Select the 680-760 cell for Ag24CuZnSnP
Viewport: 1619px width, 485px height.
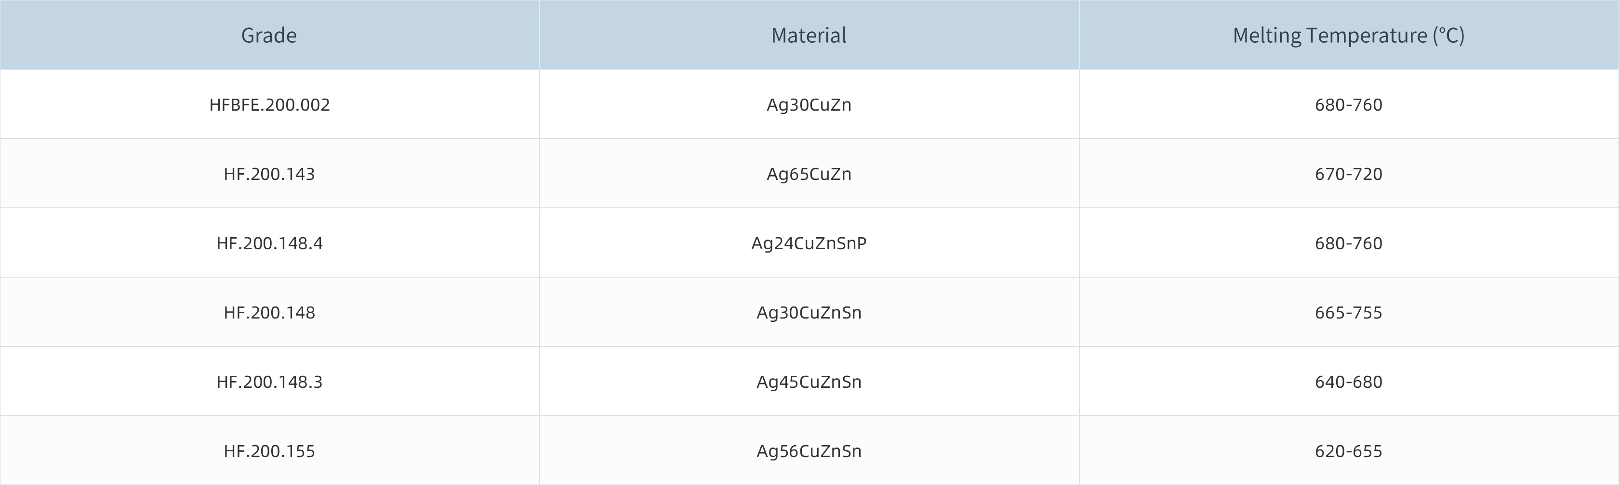pos(1348,243)
